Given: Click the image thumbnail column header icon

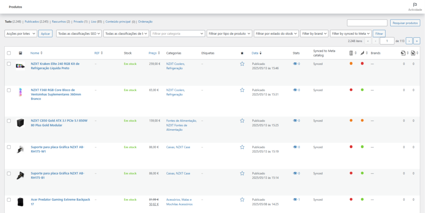Looking at the screenshot, I should coord(20,53).
